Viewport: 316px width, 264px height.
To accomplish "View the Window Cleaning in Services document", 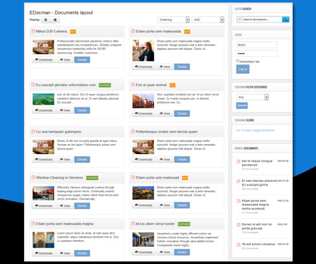I will coord(64,206).
